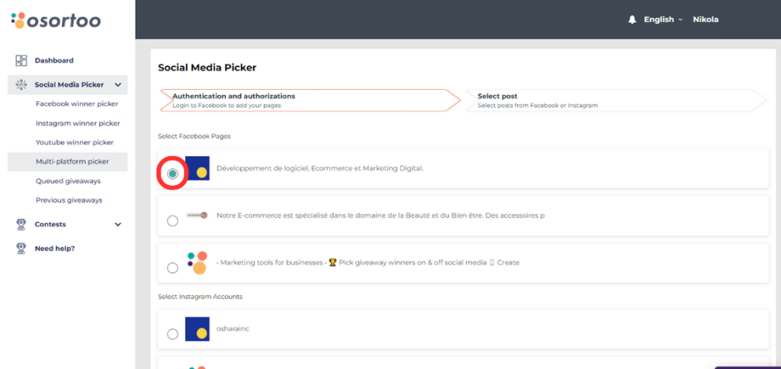Click the Social Media Picker sidebar icon
Screen dimensions: 781x369
click(x=21, y=85)
